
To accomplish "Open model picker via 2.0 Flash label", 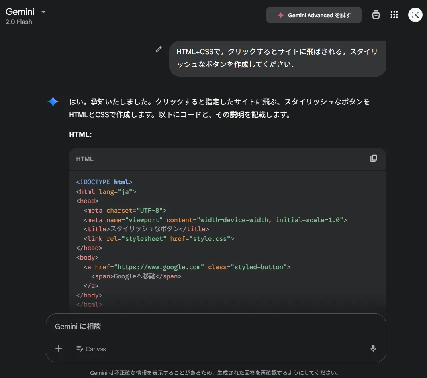I will click(19, 22).
